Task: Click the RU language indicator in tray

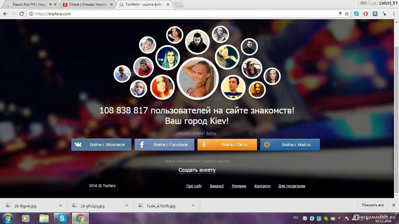Action: coord(296,217)
